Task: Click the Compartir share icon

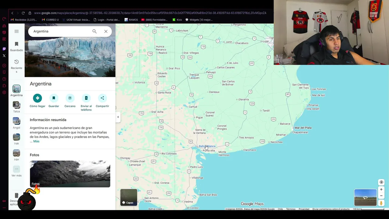Action: (102, 98)
